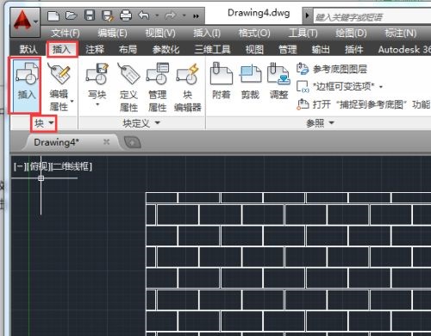This screenshot has width=431, height=336.
Task: Open the 格式(O) menu
Action: click(x=254, y=34)
